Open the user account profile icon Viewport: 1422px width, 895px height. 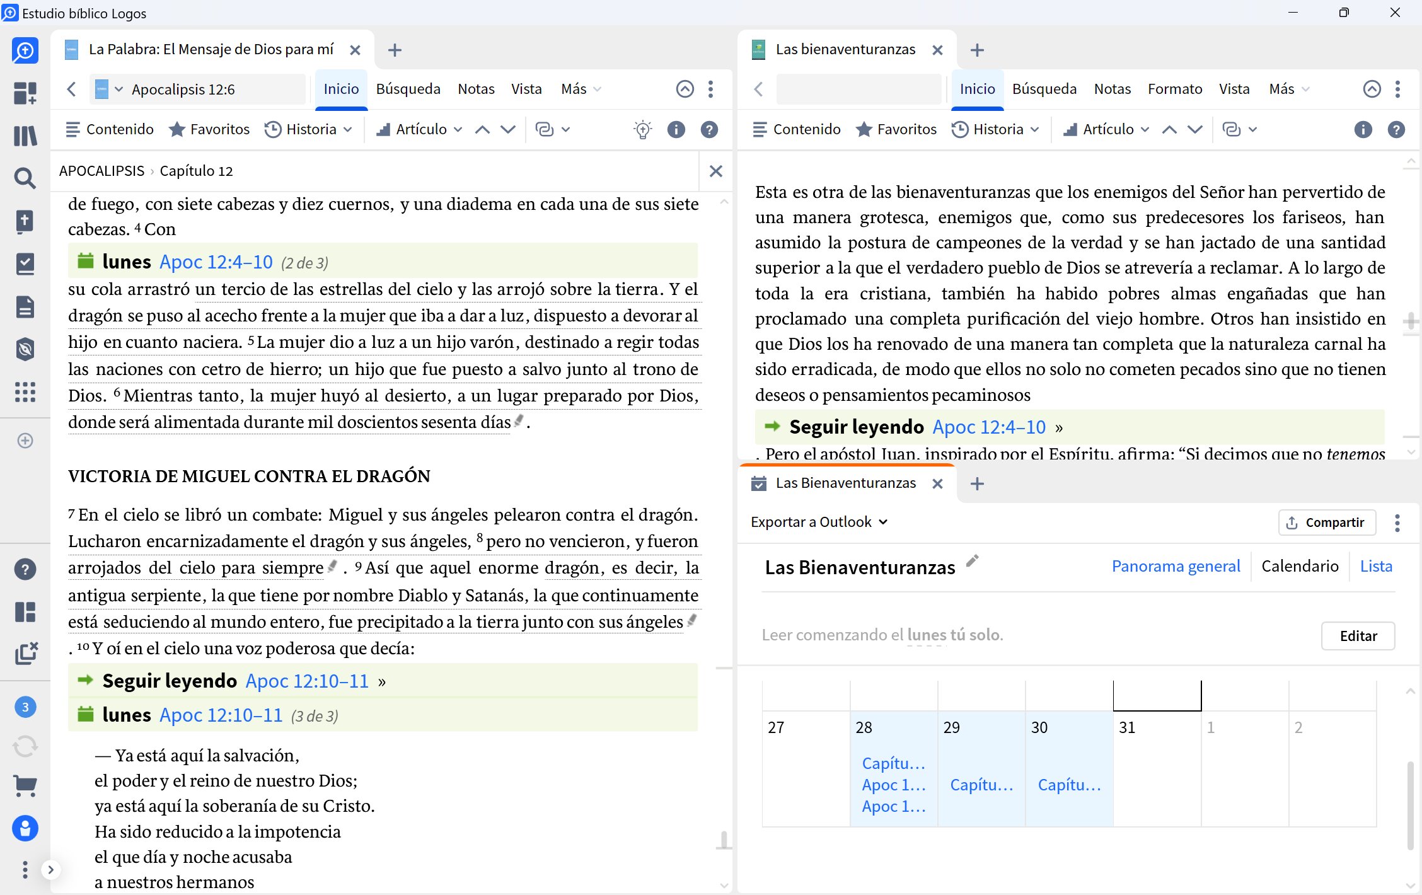pyautogui.click(x=25, y=828)
